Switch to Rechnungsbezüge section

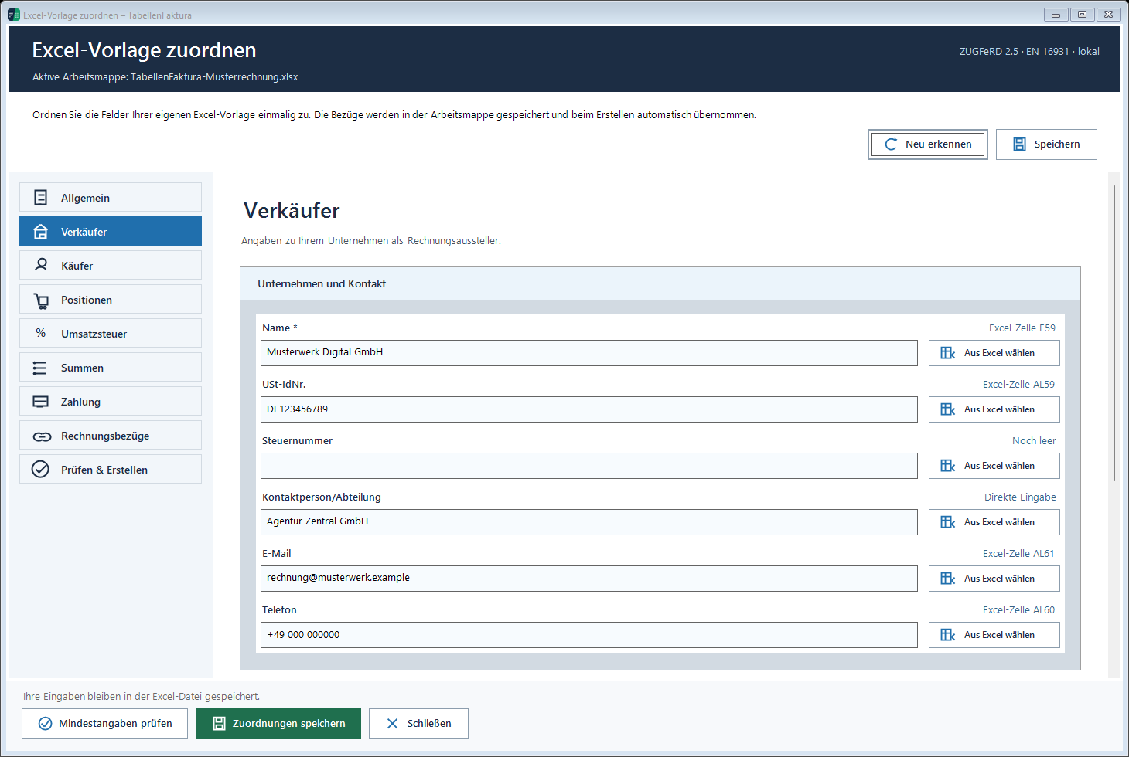[111, 435]
